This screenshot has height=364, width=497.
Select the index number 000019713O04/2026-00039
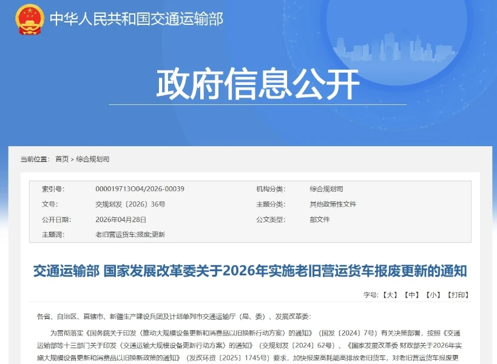click(140, 189)
